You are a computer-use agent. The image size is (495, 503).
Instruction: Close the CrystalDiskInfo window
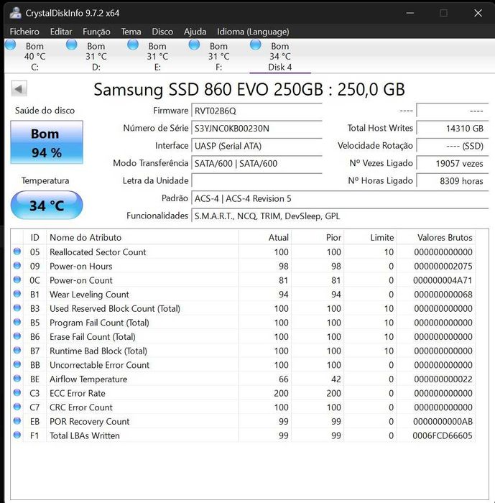478,13
